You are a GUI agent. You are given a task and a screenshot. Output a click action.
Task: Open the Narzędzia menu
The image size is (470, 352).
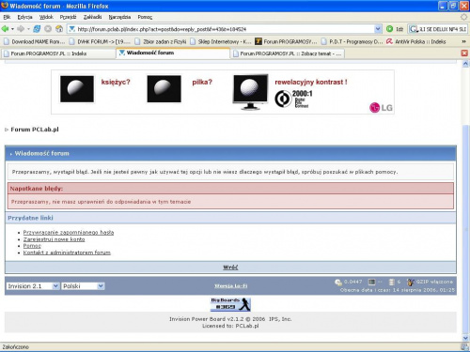coord(119,17)
